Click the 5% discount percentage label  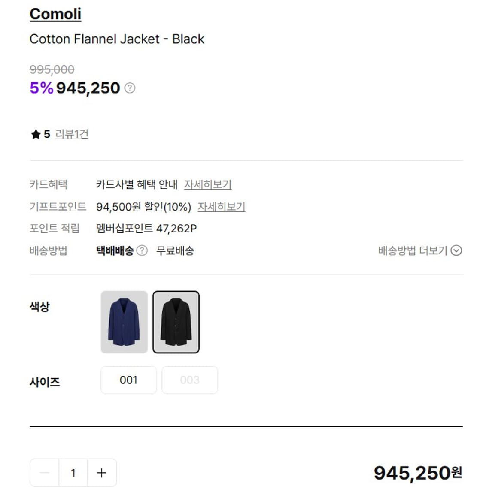[x=41, y=88]
